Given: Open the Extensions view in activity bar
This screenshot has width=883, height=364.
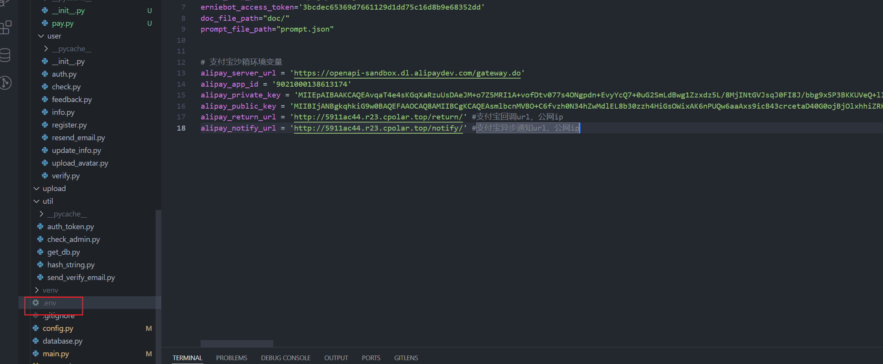Looking at the screenshot, I should point(6,27).
